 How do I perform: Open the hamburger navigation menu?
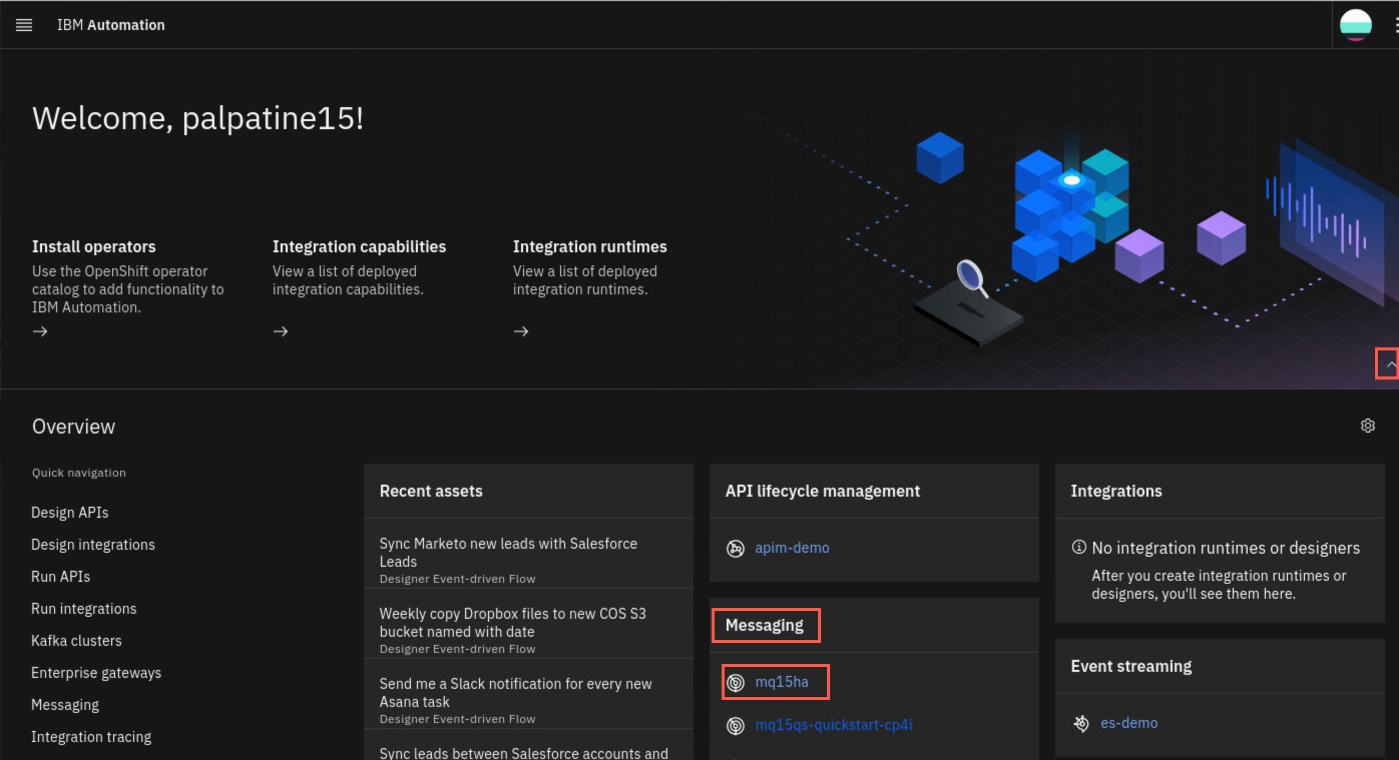tap(24, 25)
